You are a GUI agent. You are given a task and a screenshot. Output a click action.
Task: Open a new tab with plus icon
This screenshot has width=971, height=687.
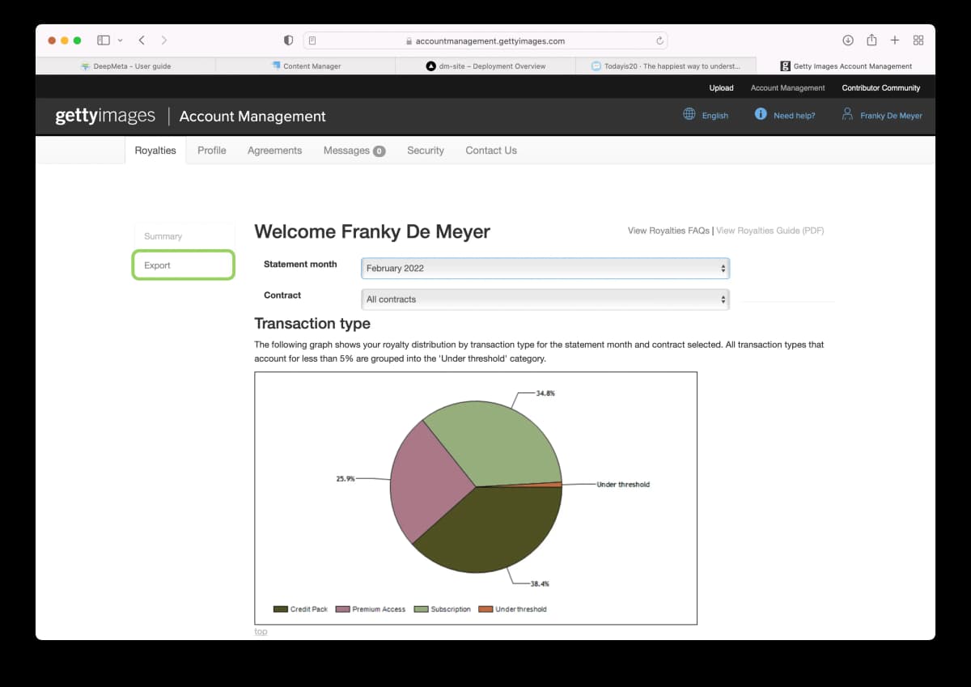tap(895, 40)
